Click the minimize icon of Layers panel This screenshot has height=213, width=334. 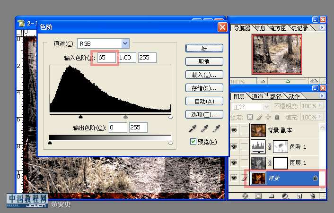[x=315, y=88]
